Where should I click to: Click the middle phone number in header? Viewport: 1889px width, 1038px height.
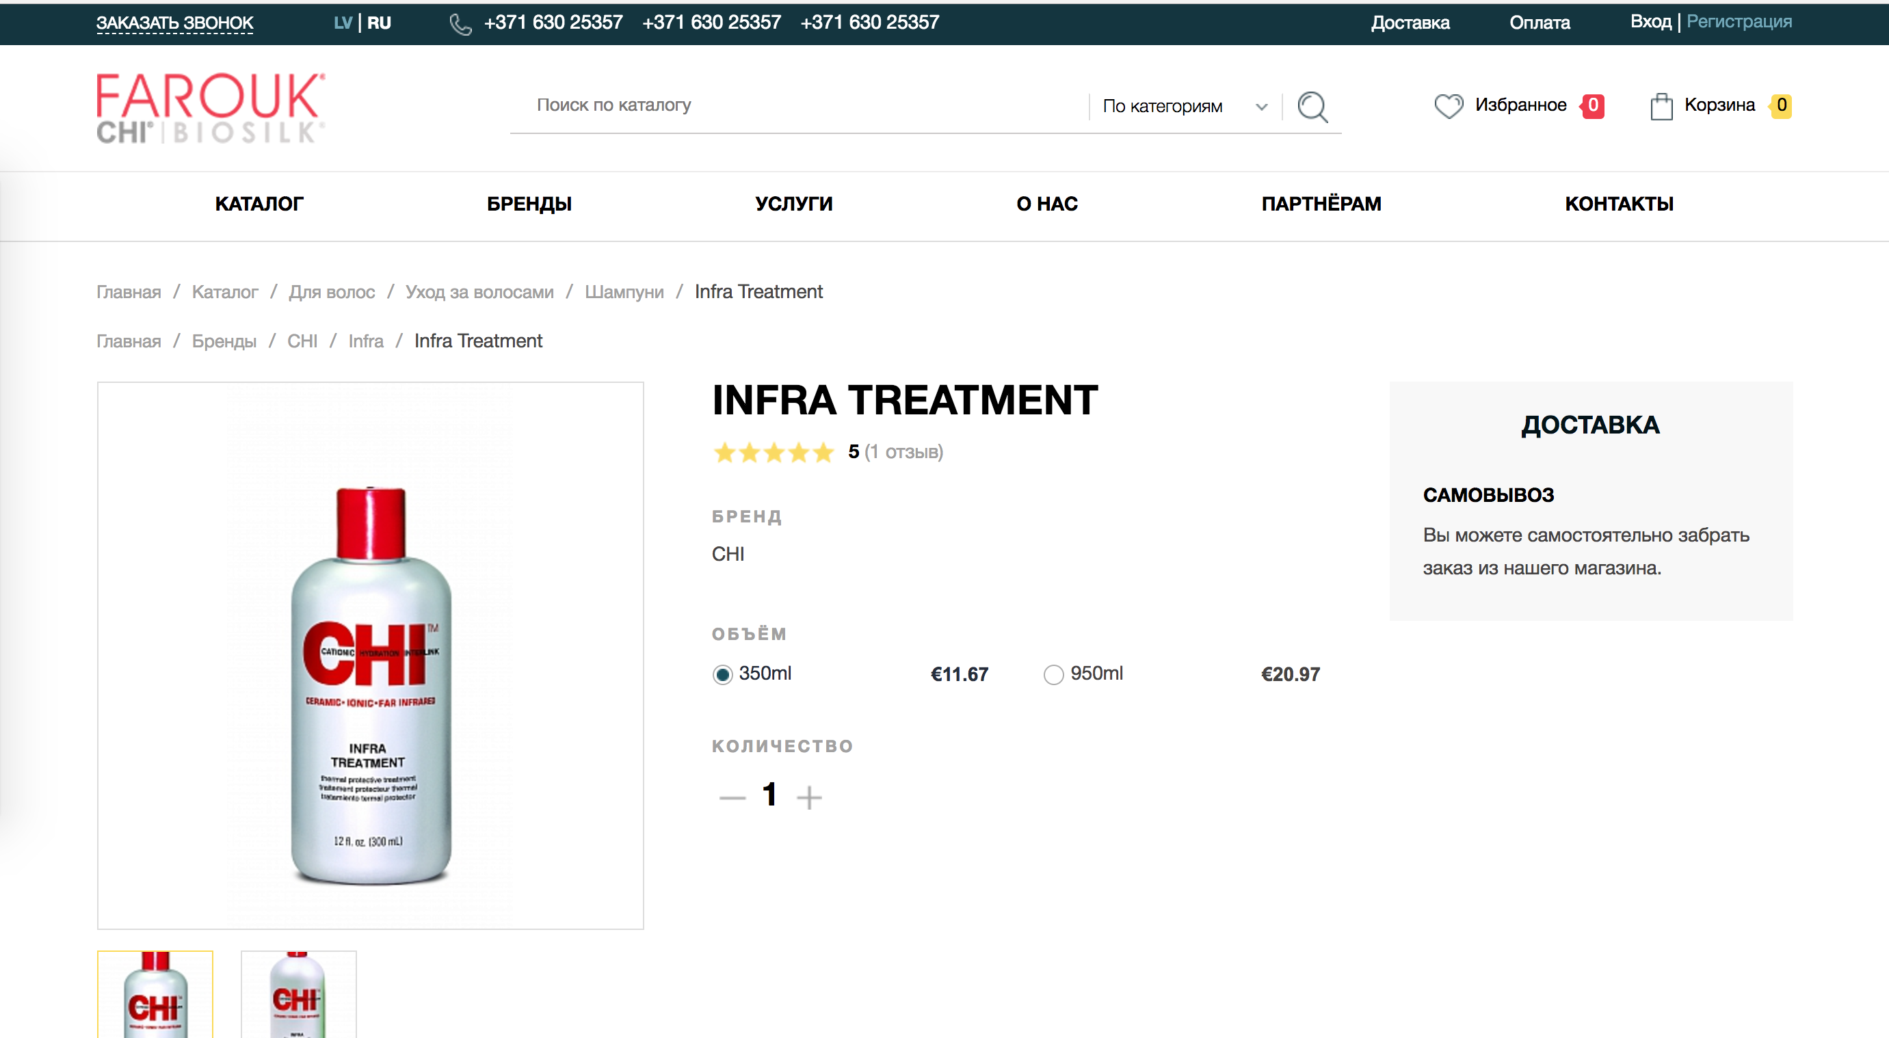point(711,23)
